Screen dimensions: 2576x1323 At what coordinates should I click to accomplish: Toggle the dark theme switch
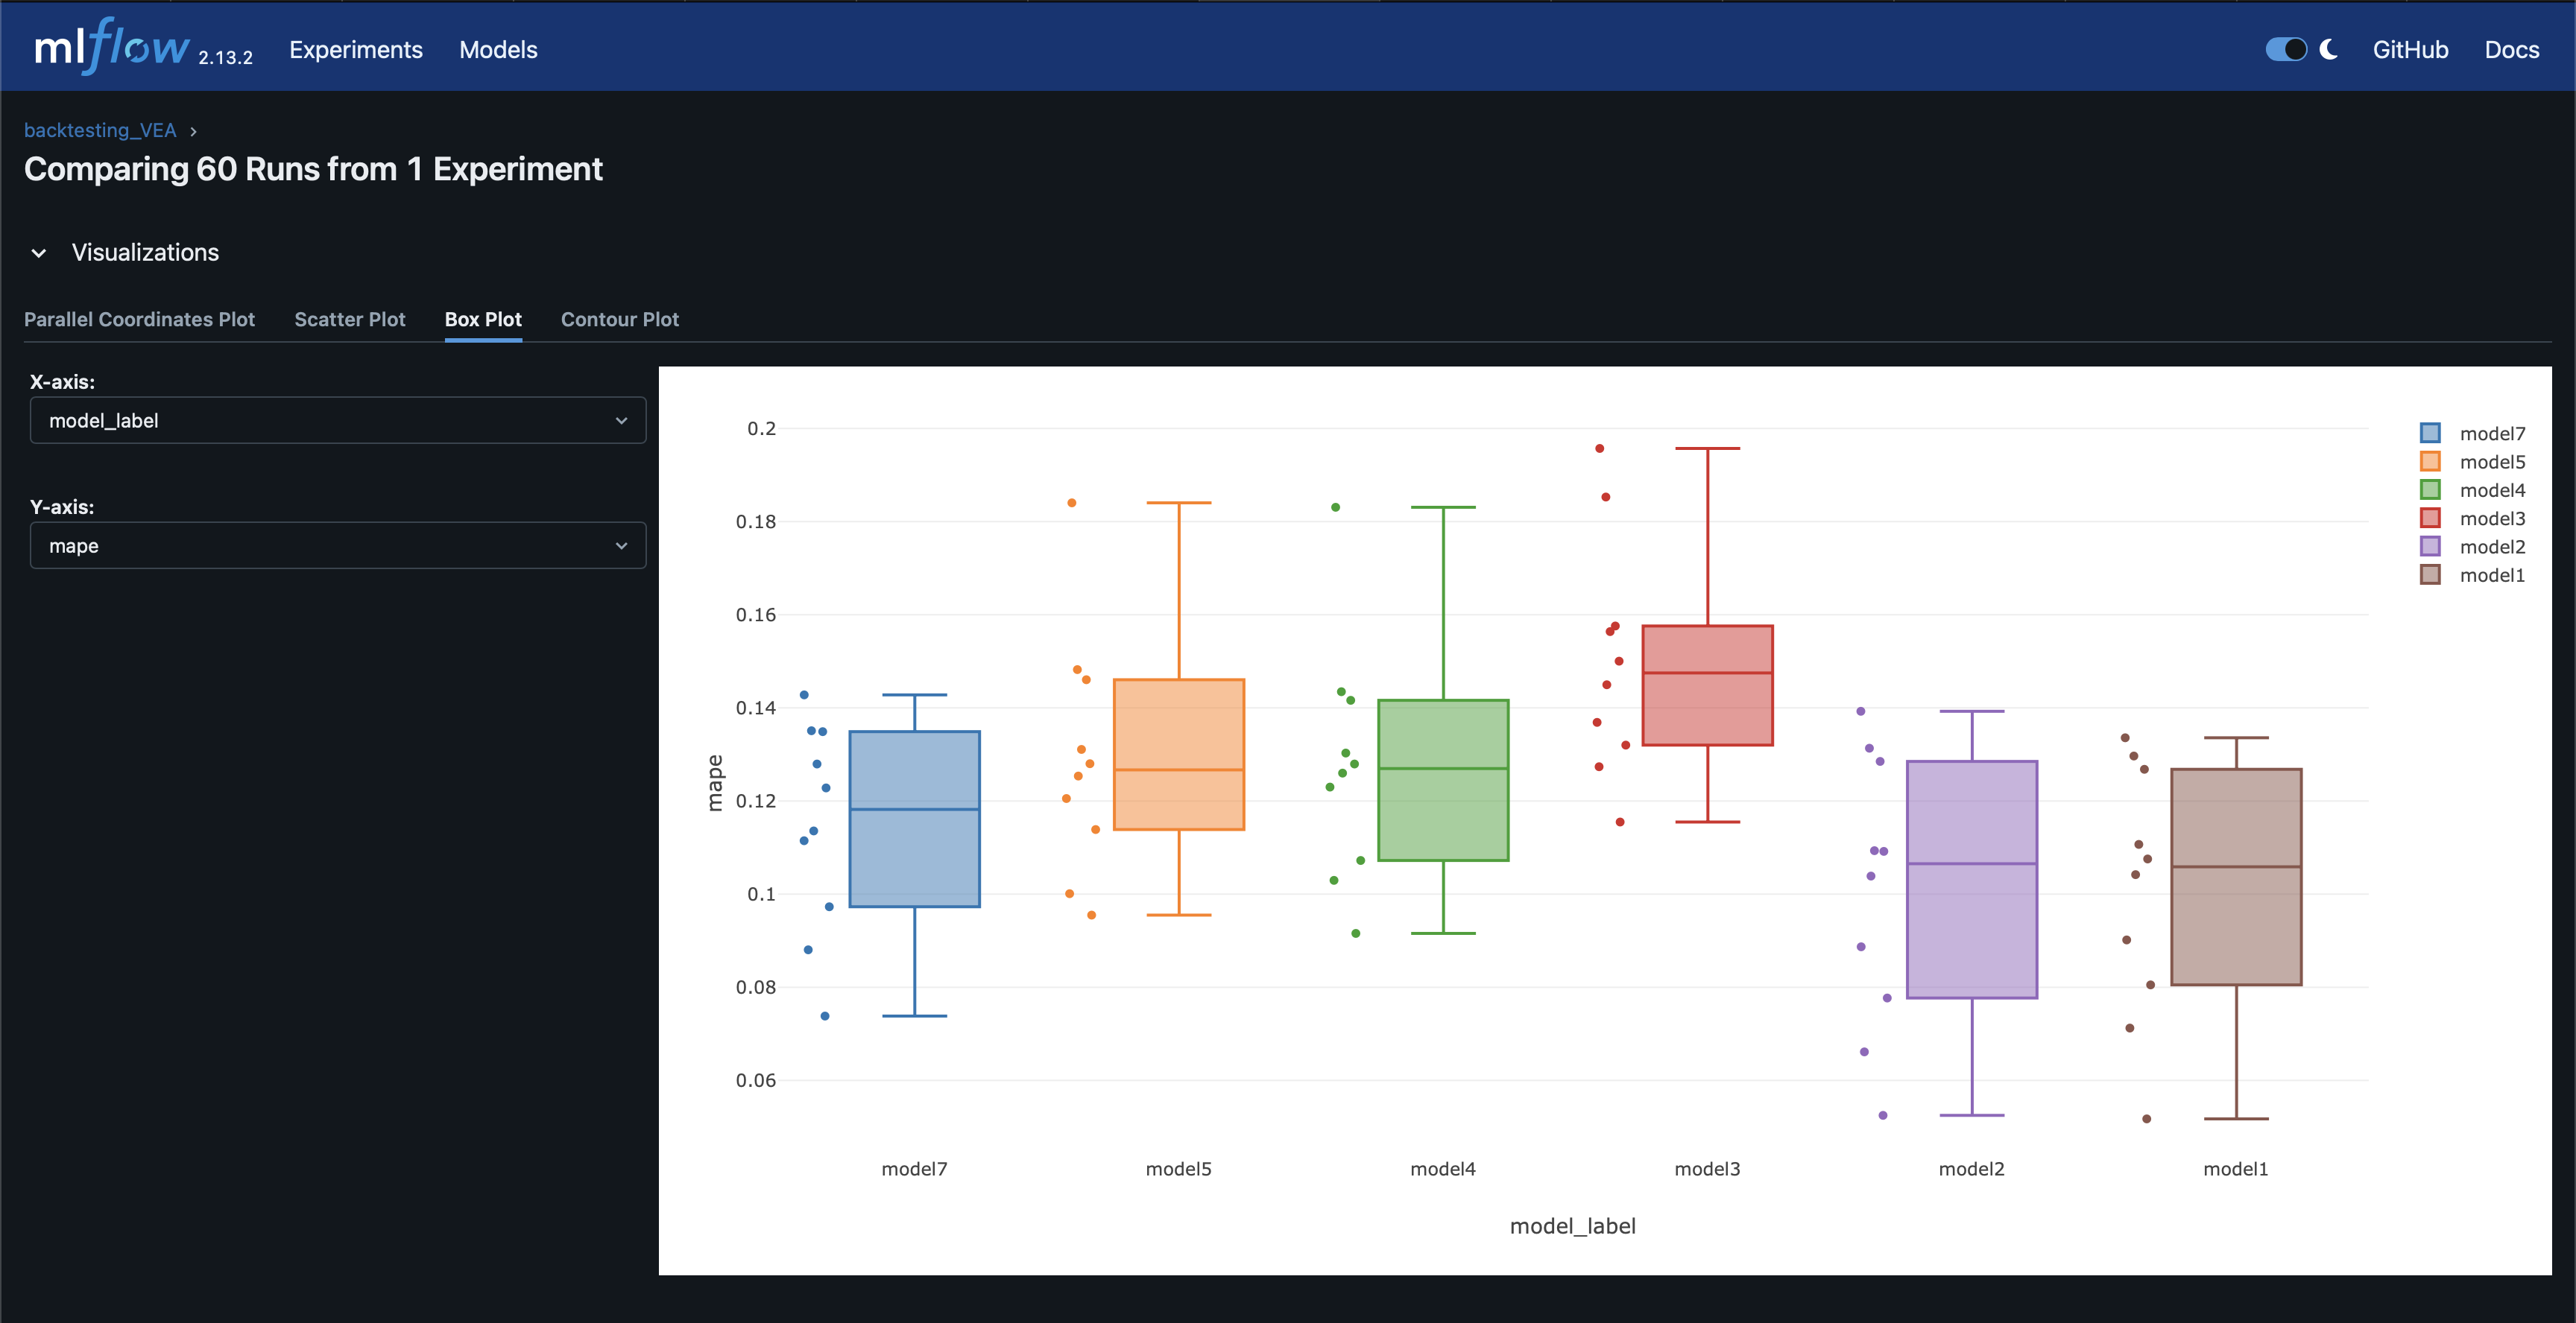[x=2286, y=49]
